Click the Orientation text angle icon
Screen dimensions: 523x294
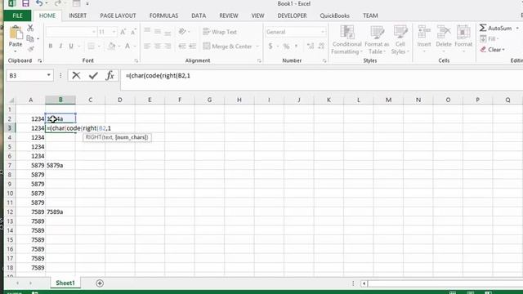[182, 32]
